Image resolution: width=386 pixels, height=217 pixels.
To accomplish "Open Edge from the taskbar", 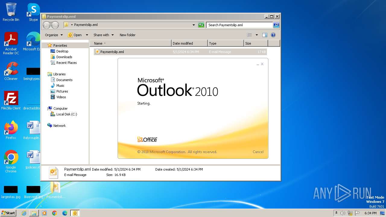I will tap(65, 213).
